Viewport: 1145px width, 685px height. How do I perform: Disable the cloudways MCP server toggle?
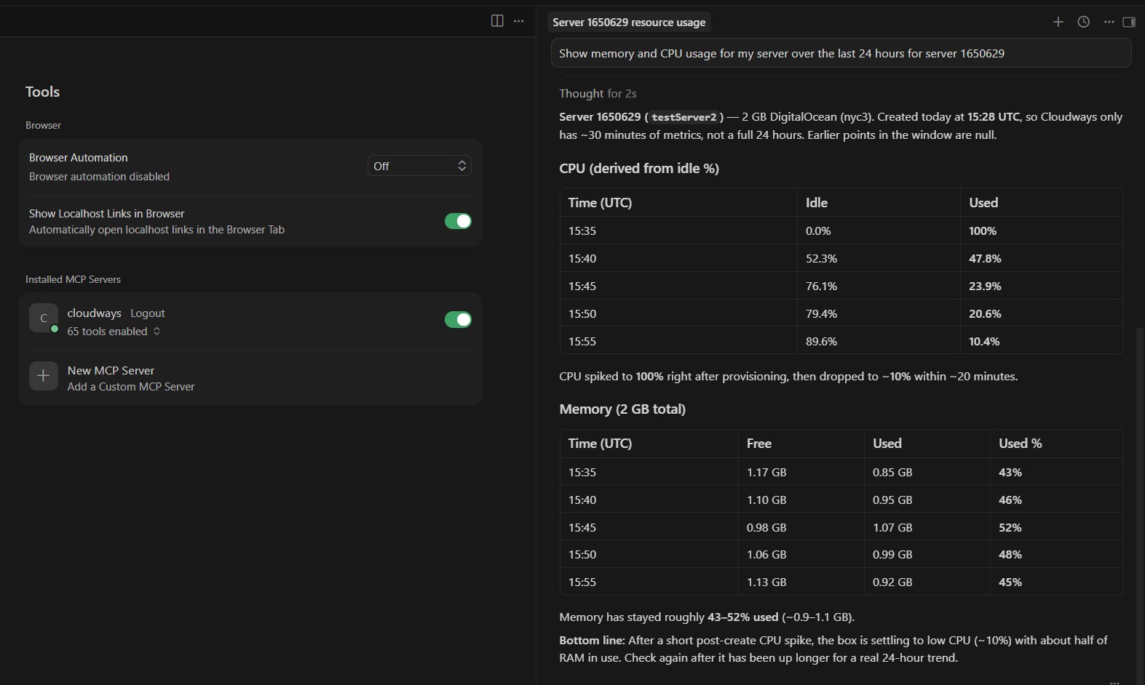[458, 319]
